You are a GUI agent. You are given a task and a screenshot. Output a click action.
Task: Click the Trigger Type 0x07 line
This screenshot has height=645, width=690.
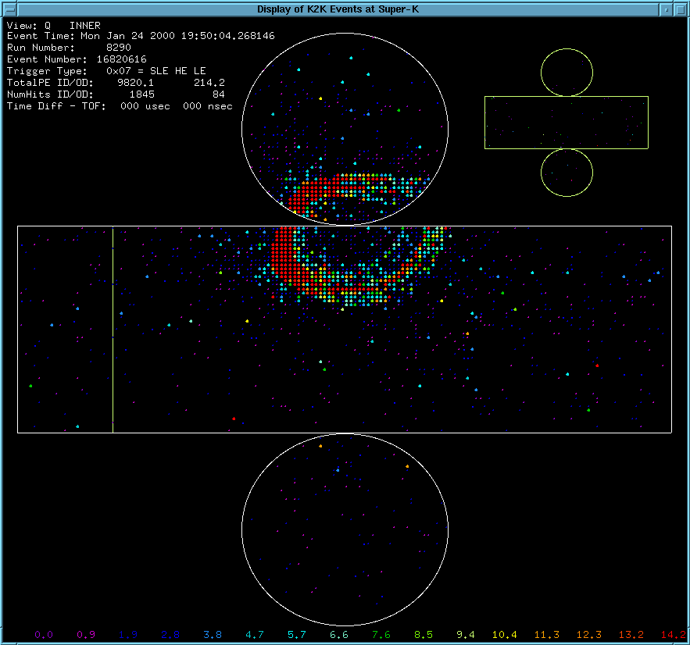click(106, 71)
